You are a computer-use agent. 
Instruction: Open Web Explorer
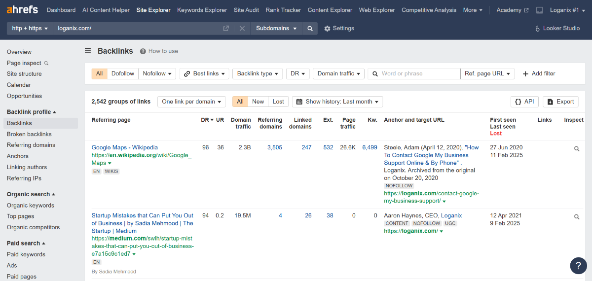click(377, 10)
